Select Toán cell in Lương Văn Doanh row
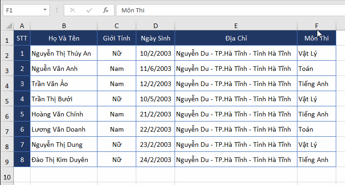Image resolution: width=345 pixels, height=185 pixels. coord(317,129)
